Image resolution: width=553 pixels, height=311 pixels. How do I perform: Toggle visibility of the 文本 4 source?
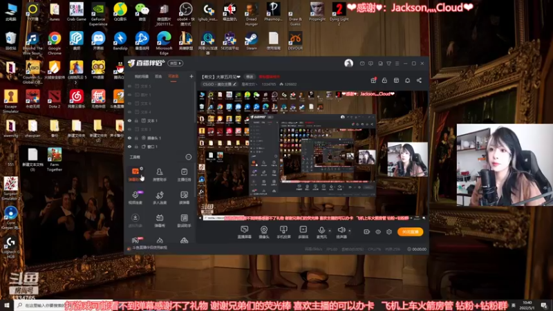click(129, 112)
